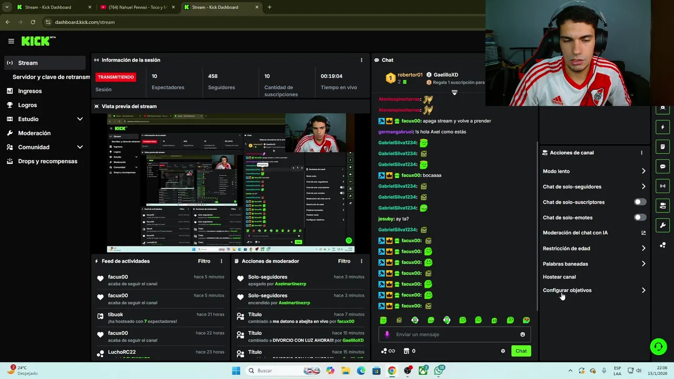The width and height of the screenshot is (674, 379).
Task: Open external link for Moderación del chat con IA
Action: point(643,233)
